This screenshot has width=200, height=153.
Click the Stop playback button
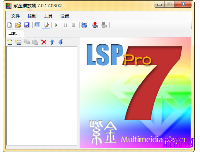tap(74, 25)
